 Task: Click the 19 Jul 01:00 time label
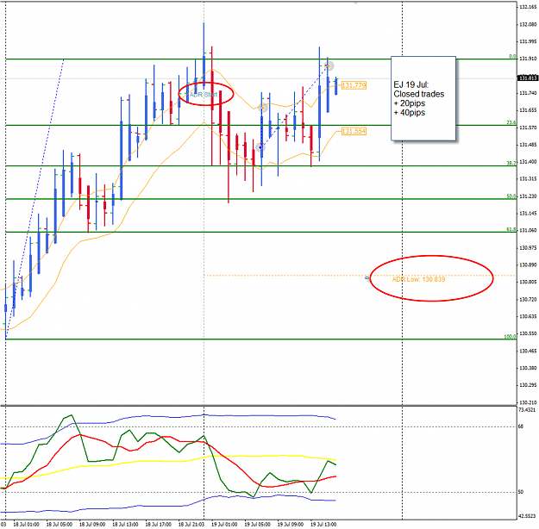pyautogui.click(x=224, y=524)
